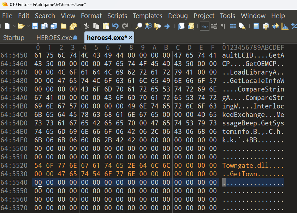Click '..GetTown.......' ASCII text
Viewport: 297px width, 213px height.
pos(253,174)
